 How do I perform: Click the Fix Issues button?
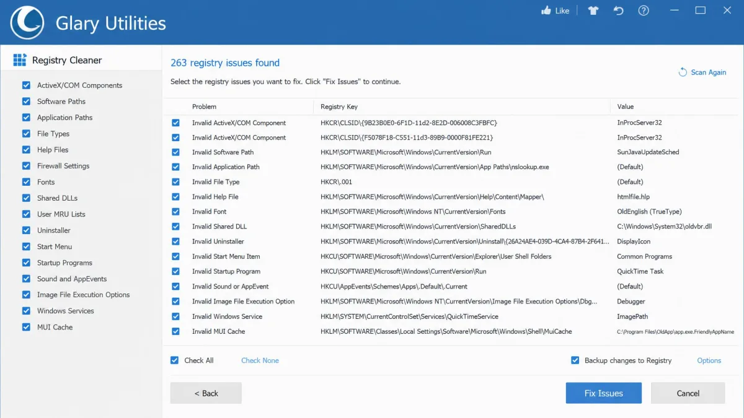(x=604, y=393)
